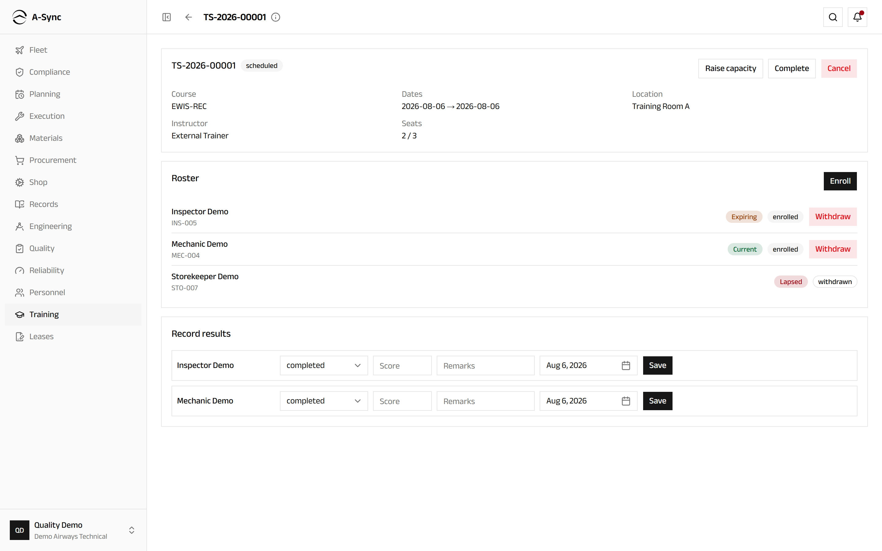Click the Procurement cart icon

pos(20,160)
